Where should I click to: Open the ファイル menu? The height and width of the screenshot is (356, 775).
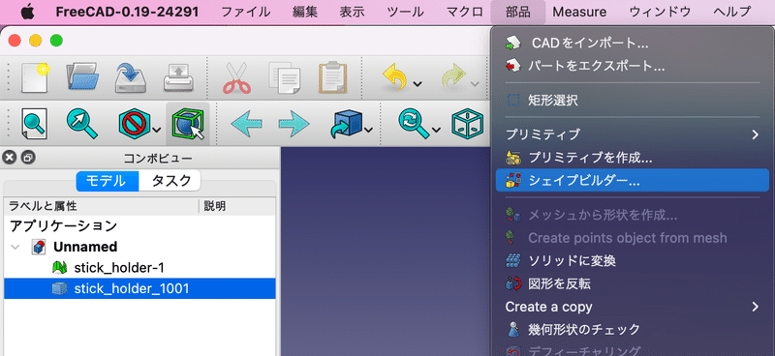coord(246,12)
